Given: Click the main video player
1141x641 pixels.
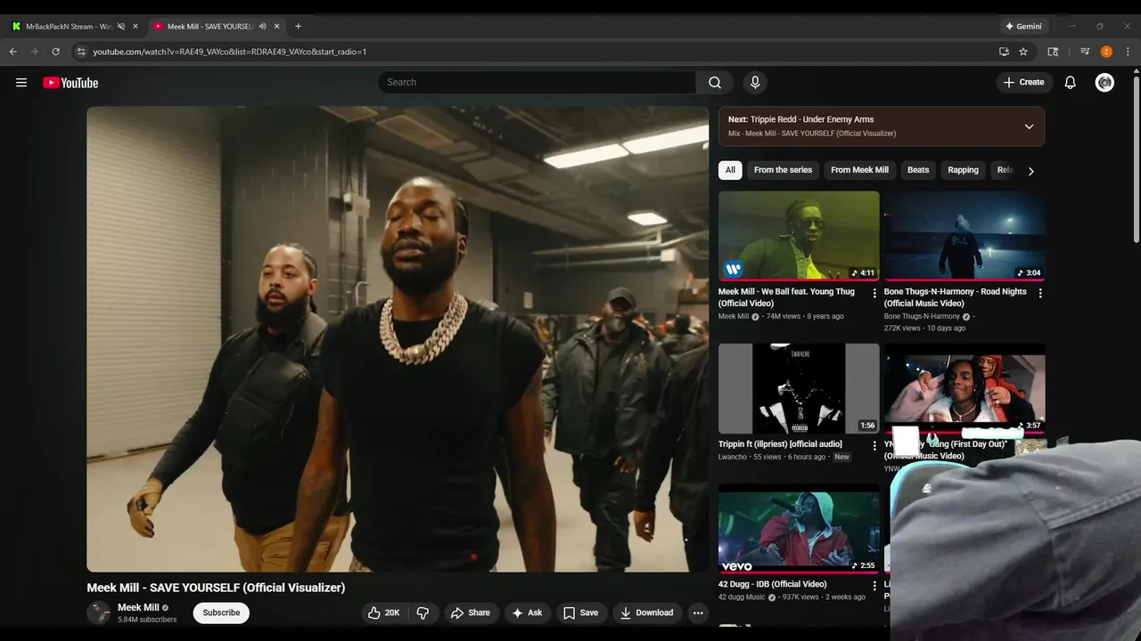Looking at the screenshot, I should click(398, 339).
